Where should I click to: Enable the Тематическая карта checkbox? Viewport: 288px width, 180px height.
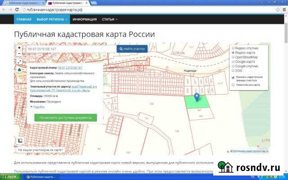pos(233,85)
